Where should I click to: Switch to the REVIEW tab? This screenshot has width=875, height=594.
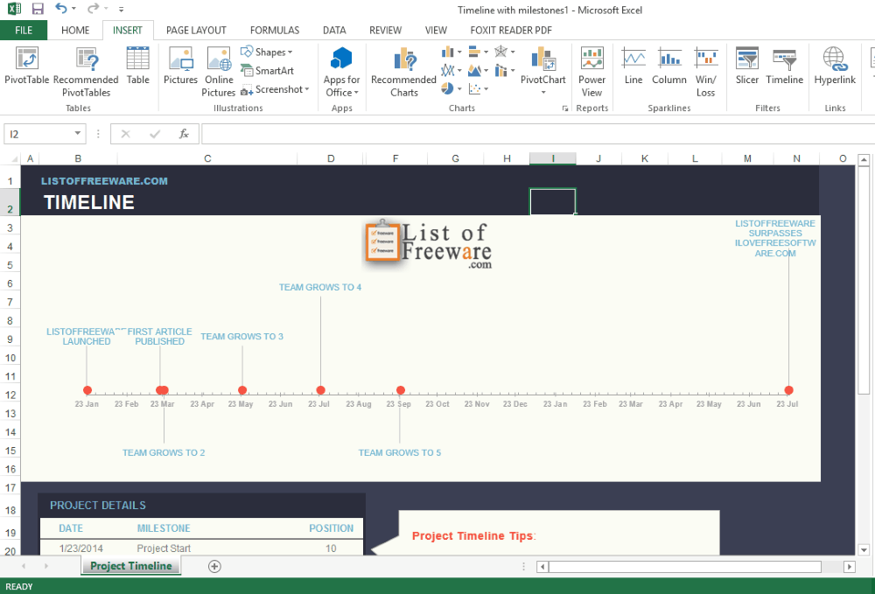[385, 30]
